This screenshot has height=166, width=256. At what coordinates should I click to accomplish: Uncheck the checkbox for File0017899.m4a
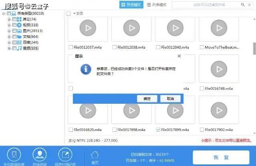(x=158, y=130)
